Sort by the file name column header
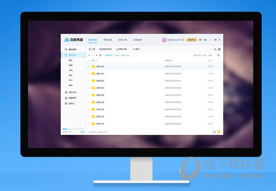 94,60
